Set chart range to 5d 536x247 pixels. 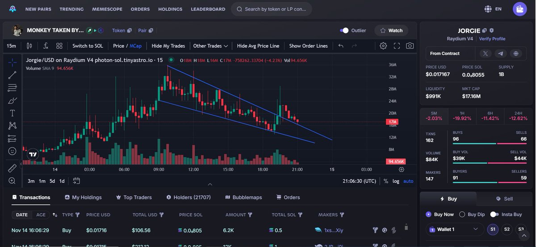[x=52, y=181]
